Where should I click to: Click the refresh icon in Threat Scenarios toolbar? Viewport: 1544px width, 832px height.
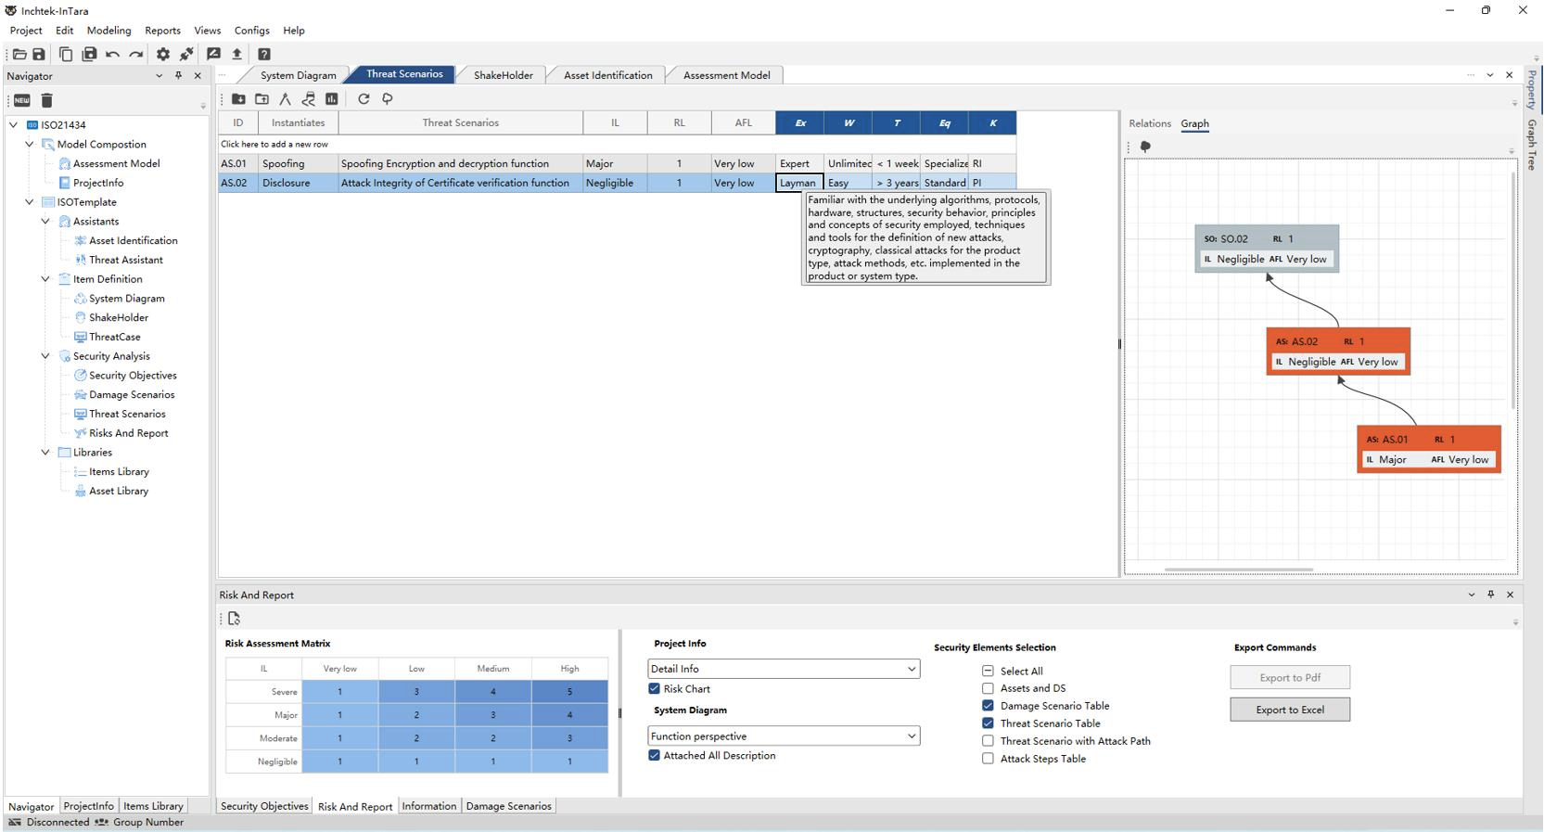tap(364, 99)
